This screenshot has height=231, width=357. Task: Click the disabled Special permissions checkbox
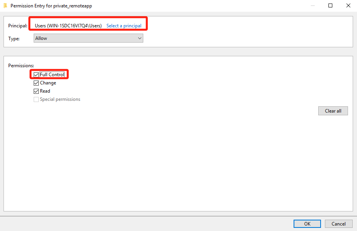click(36, 99)
